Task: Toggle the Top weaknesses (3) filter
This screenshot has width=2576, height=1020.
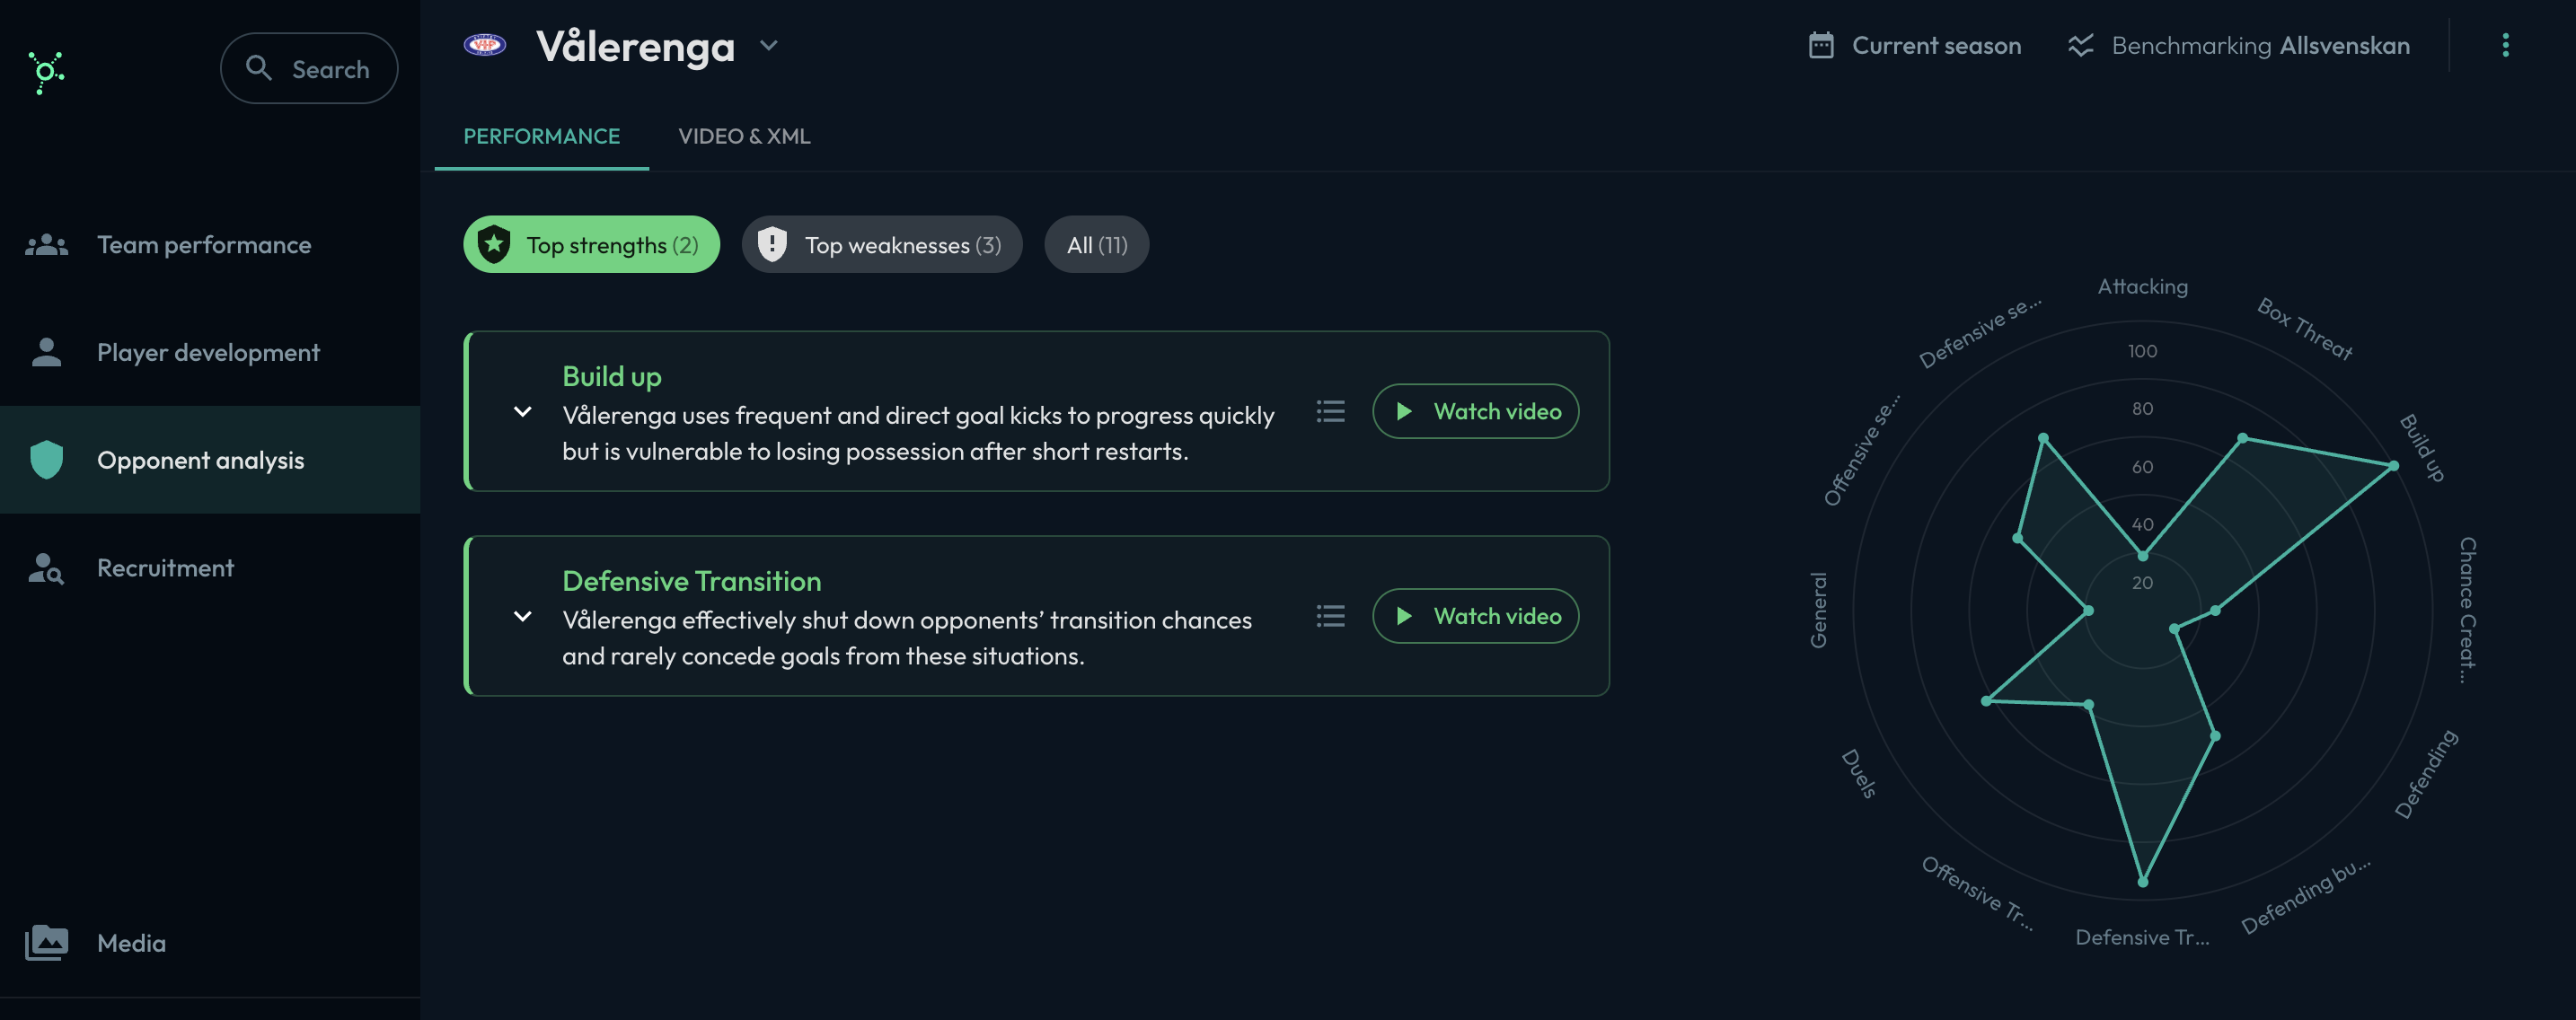Action: pos(881,244)
